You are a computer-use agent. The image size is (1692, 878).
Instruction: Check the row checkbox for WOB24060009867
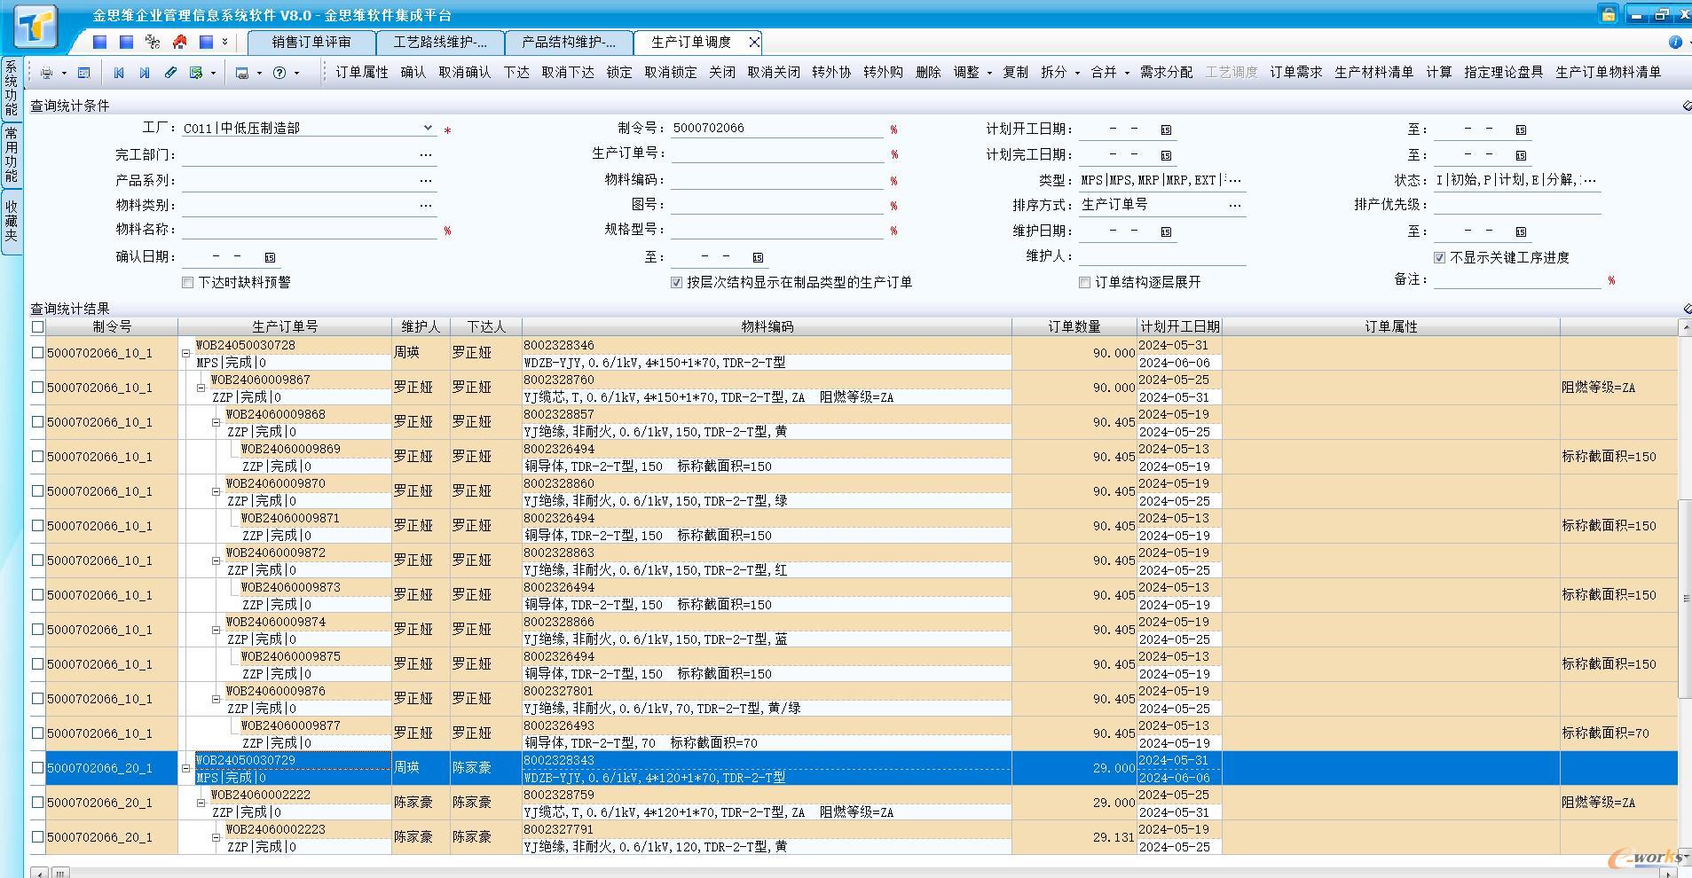pos(37,387)
